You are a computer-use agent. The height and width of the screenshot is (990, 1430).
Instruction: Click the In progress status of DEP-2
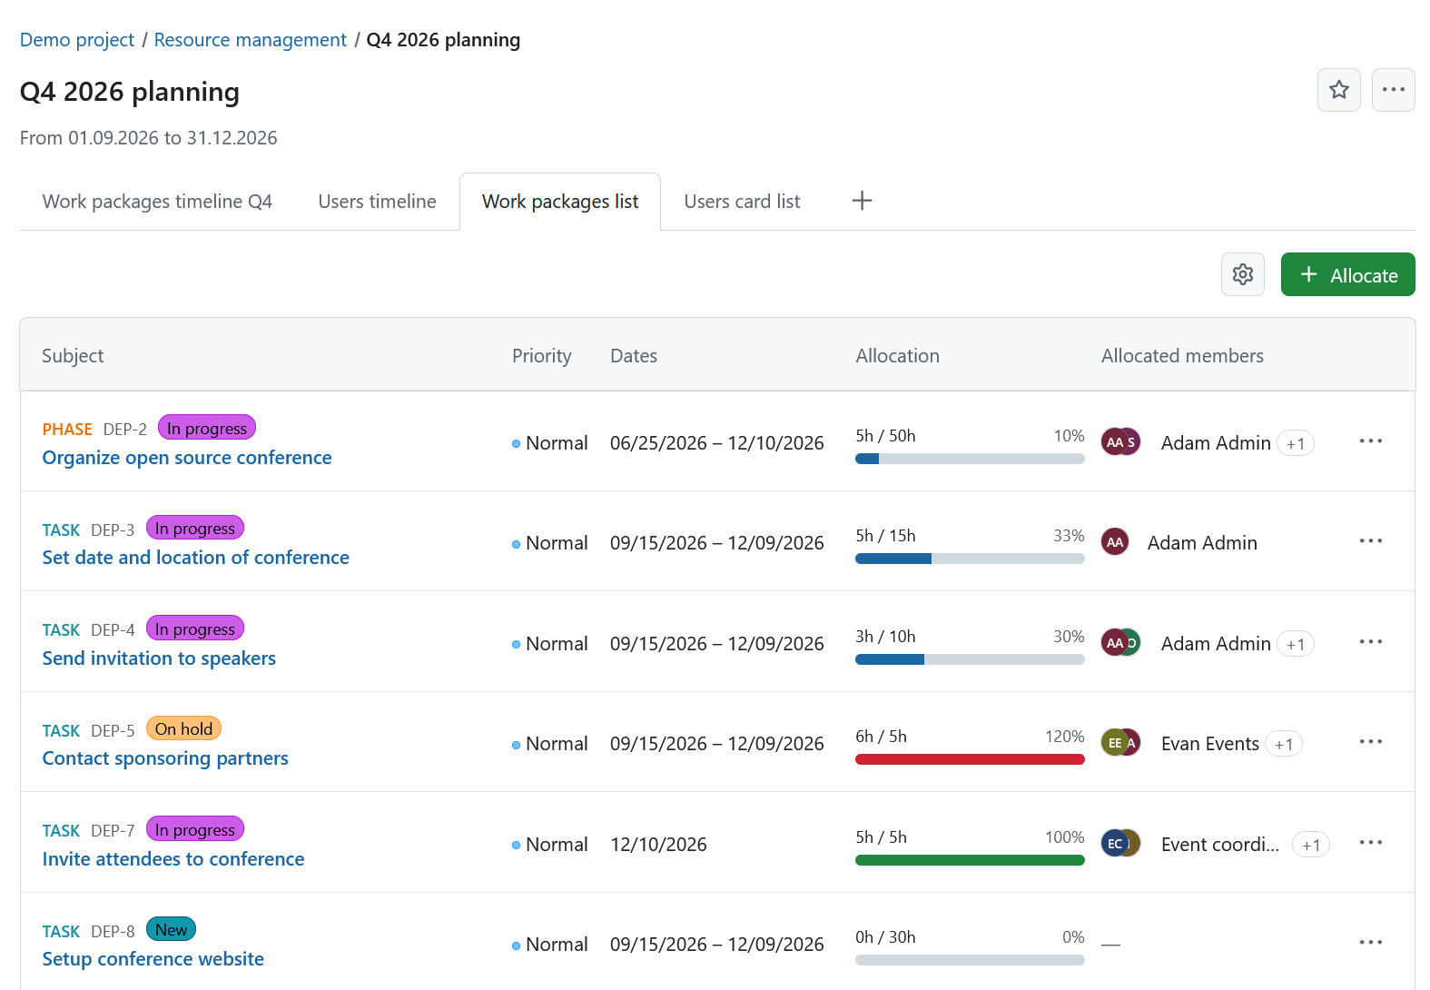pos(207,428)
